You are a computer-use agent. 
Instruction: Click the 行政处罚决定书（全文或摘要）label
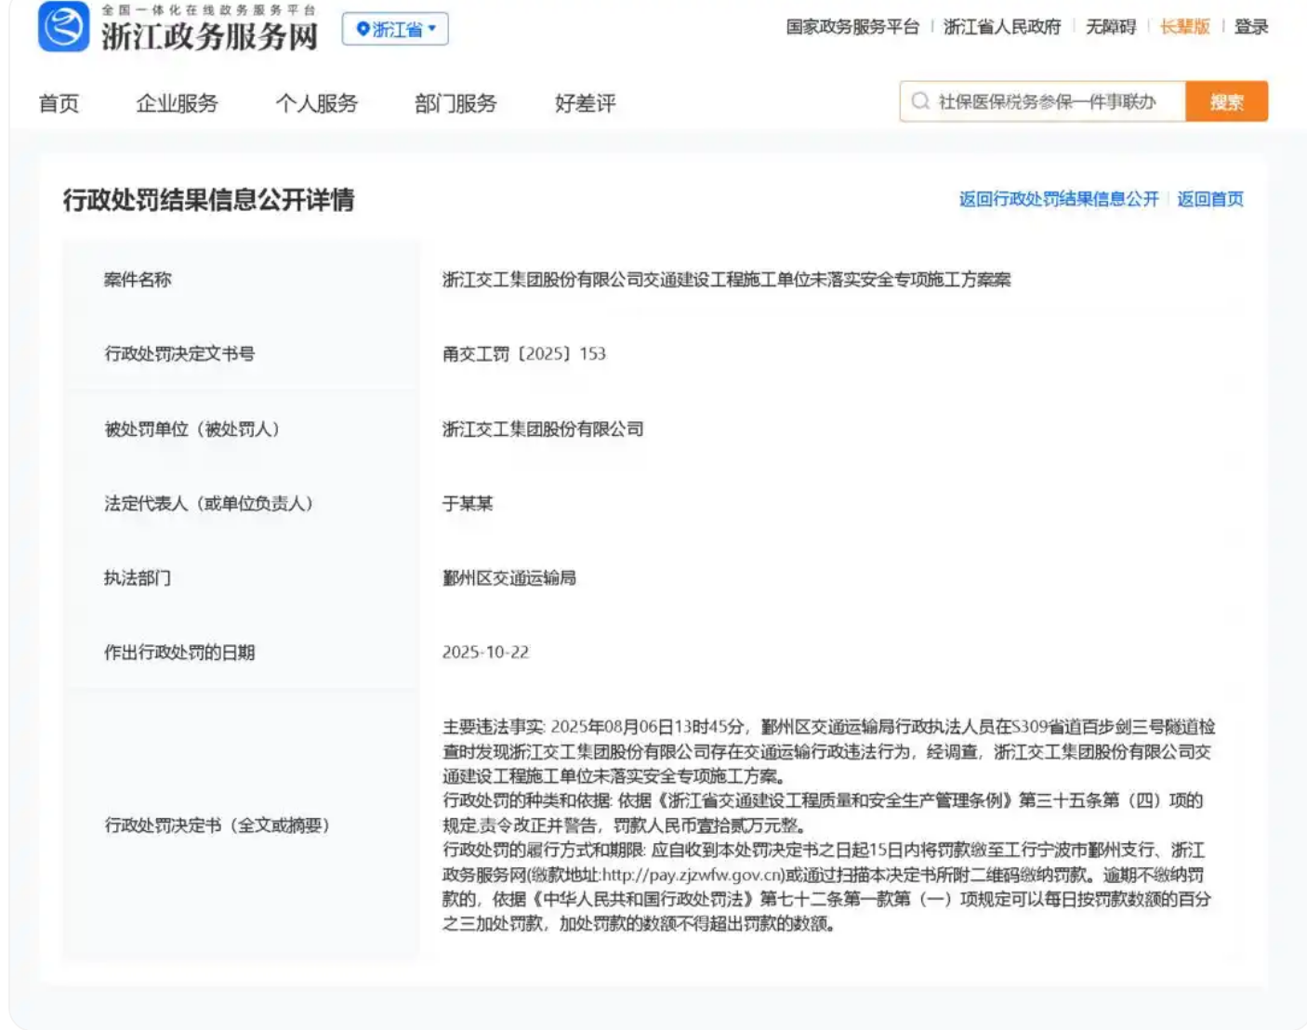tap(218, 825)
